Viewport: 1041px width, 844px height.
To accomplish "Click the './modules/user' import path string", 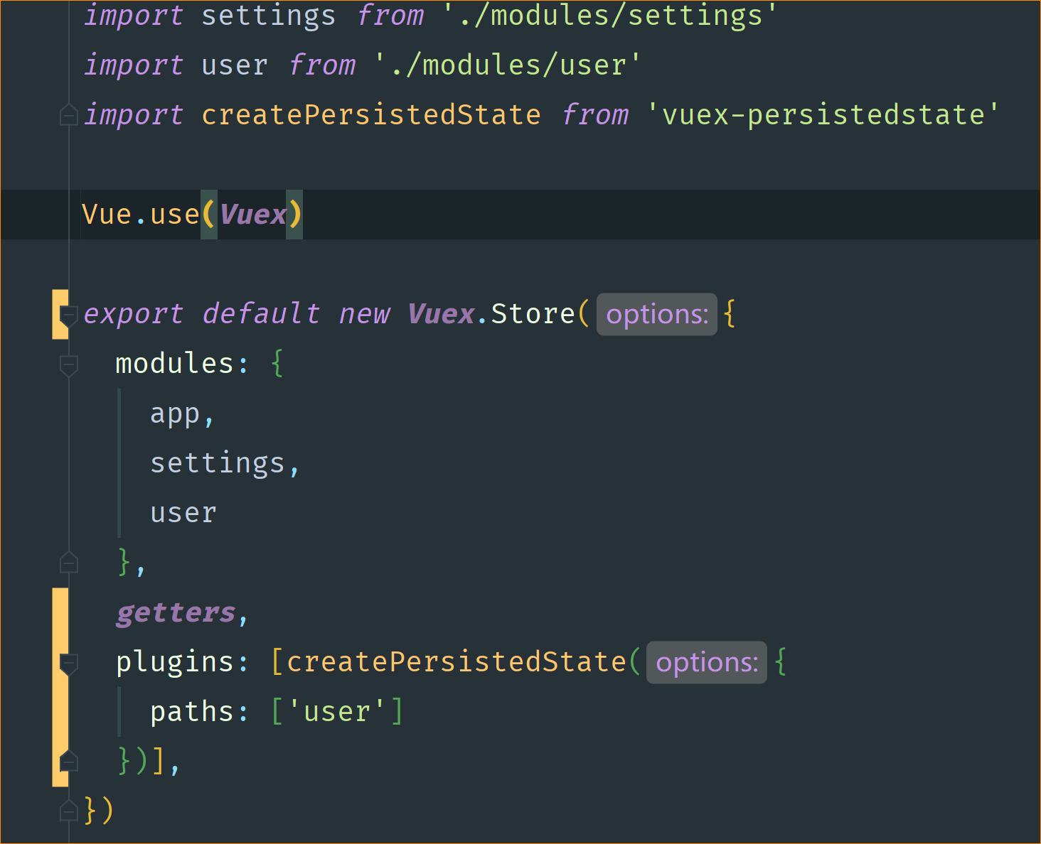I will pyautogui.click(x=506, y=64).
